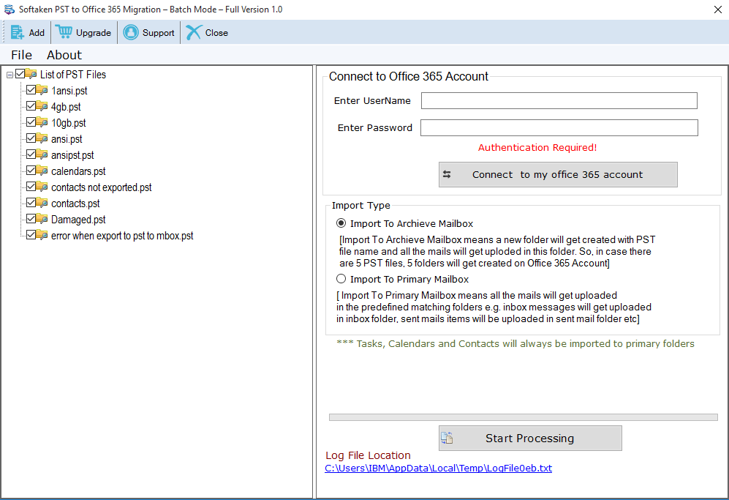Screen dimensions: 729x500
Task: Select the contacts.pst file name
Action: (x=75, y=204)
